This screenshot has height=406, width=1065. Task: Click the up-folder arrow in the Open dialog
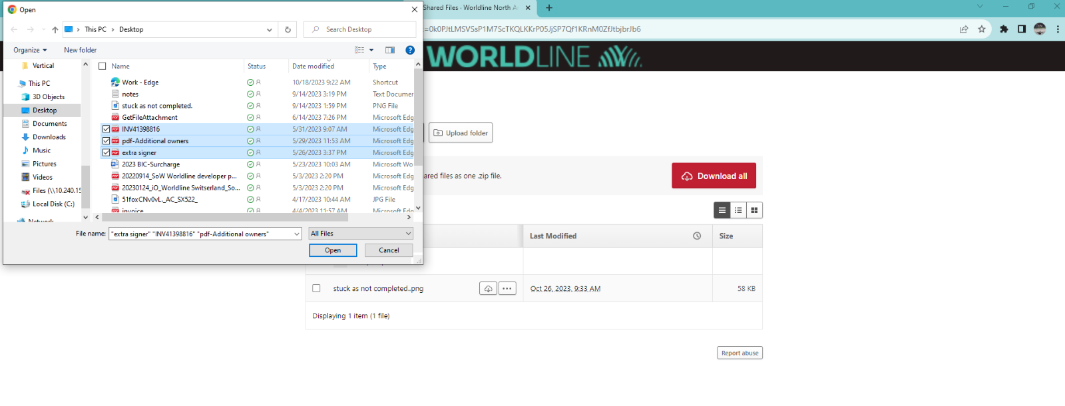55,29
